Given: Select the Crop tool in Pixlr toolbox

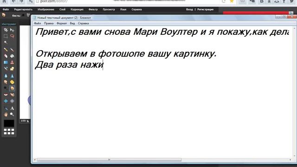Looking at the screenshot, I should pos(6,30).
